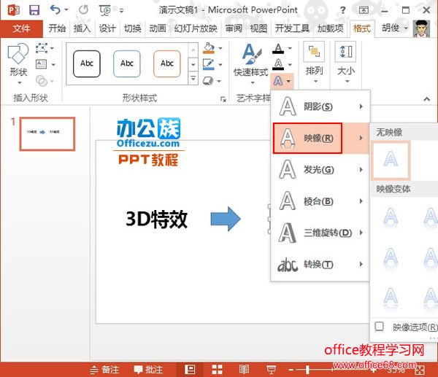This screenshot has width=438, height=377.
Task: Click the Text Box icon
Action: pos(42,64)
